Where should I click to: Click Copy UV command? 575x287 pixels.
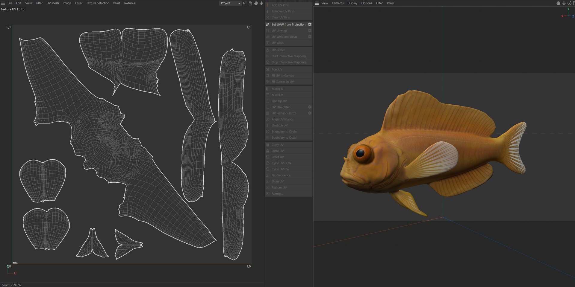pos(289,145)
